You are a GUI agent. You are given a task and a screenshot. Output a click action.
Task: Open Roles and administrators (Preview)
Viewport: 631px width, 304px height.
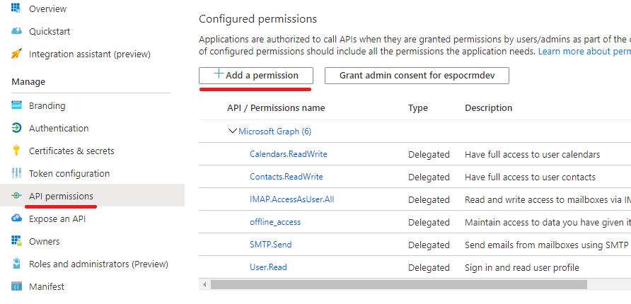[98, 264]
